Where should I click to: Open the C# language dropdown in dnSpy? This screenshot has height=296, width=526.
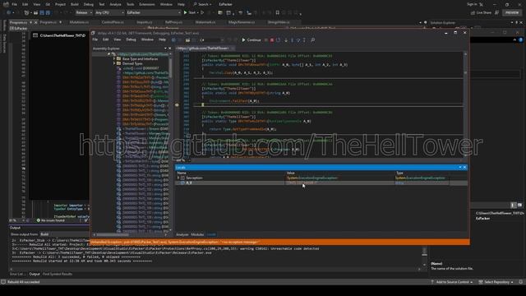211,40
